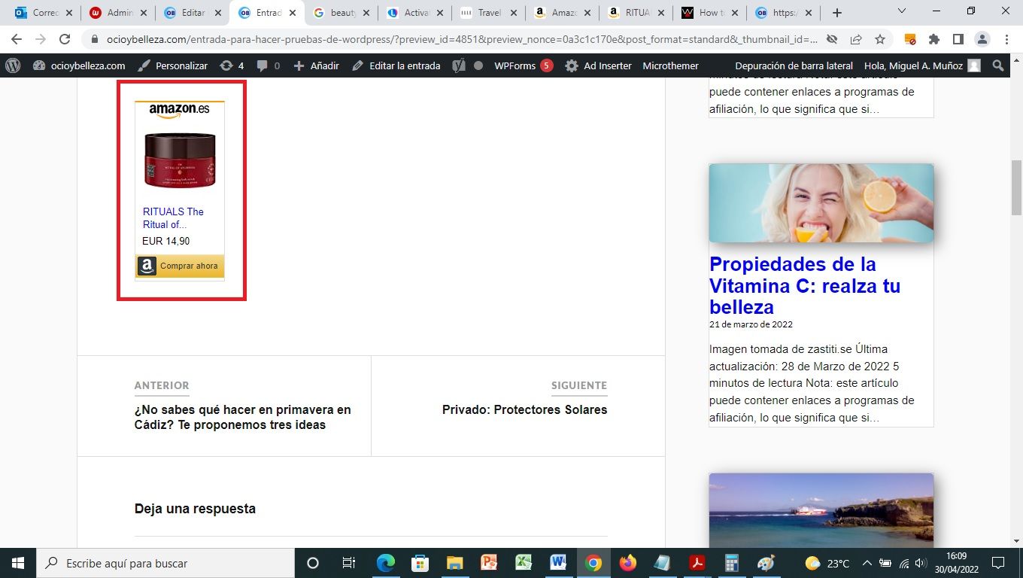Open Word from the taskbar
The height and width of the screenshot is (578, 1023).
[558, 563]
